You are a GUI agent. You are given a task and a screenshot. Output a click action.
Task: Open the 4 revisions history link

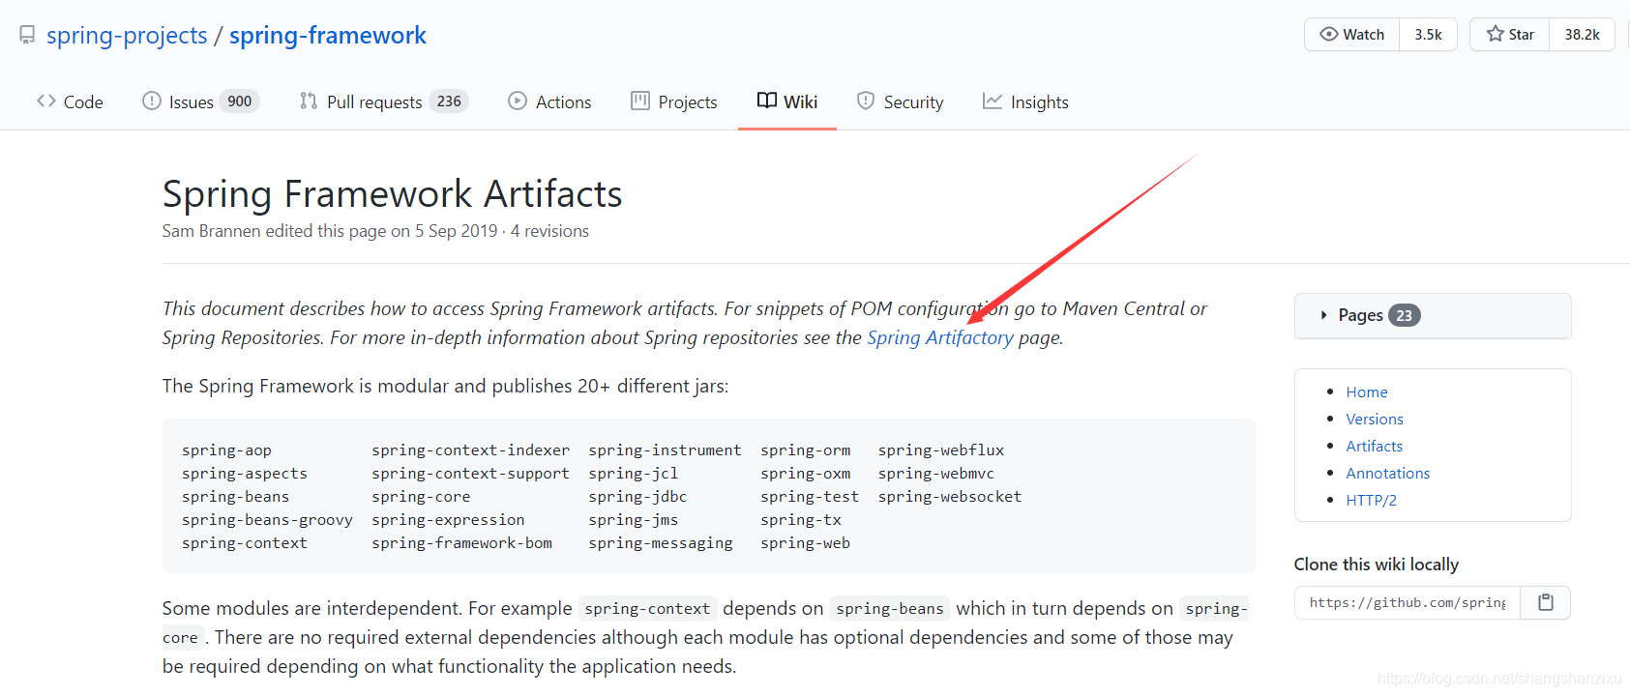pyautogui.click(x=549, y=231)
